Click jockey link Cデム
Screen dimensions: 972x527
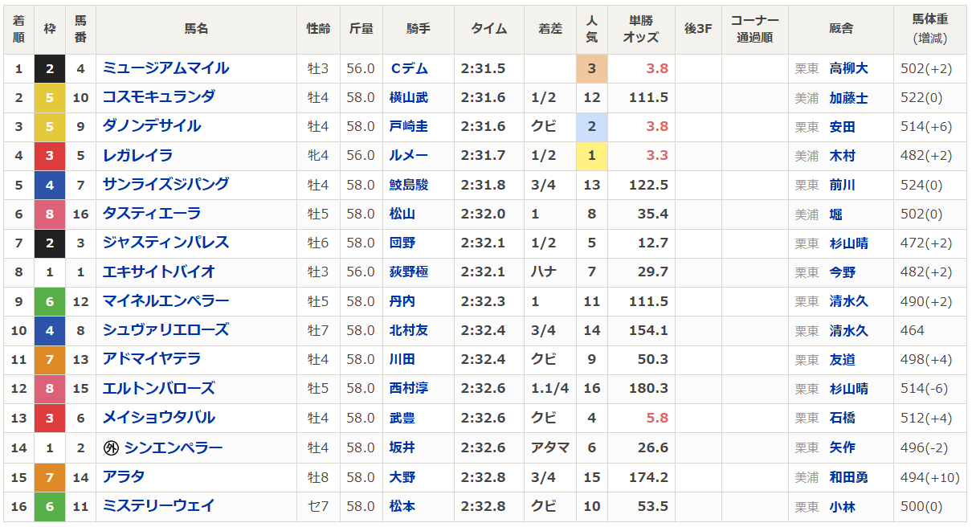[x=407, y=69]
